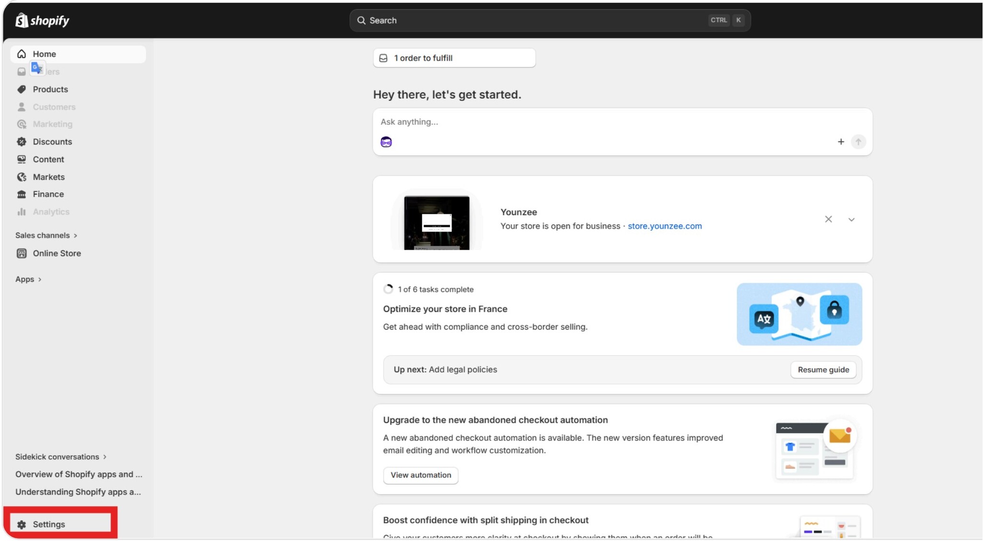Expand the Younzee store card chevron
Viewport: 983px width, 541px height.
click(851, 220)
